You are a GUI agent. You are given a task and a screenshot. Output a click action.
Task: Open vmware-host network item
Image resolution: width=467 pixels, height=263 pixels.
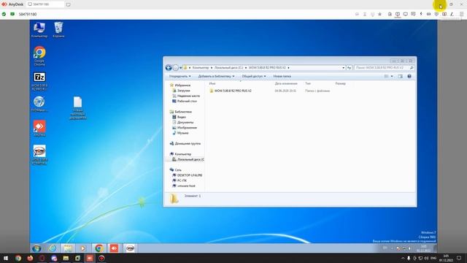(x=184, y=186)
